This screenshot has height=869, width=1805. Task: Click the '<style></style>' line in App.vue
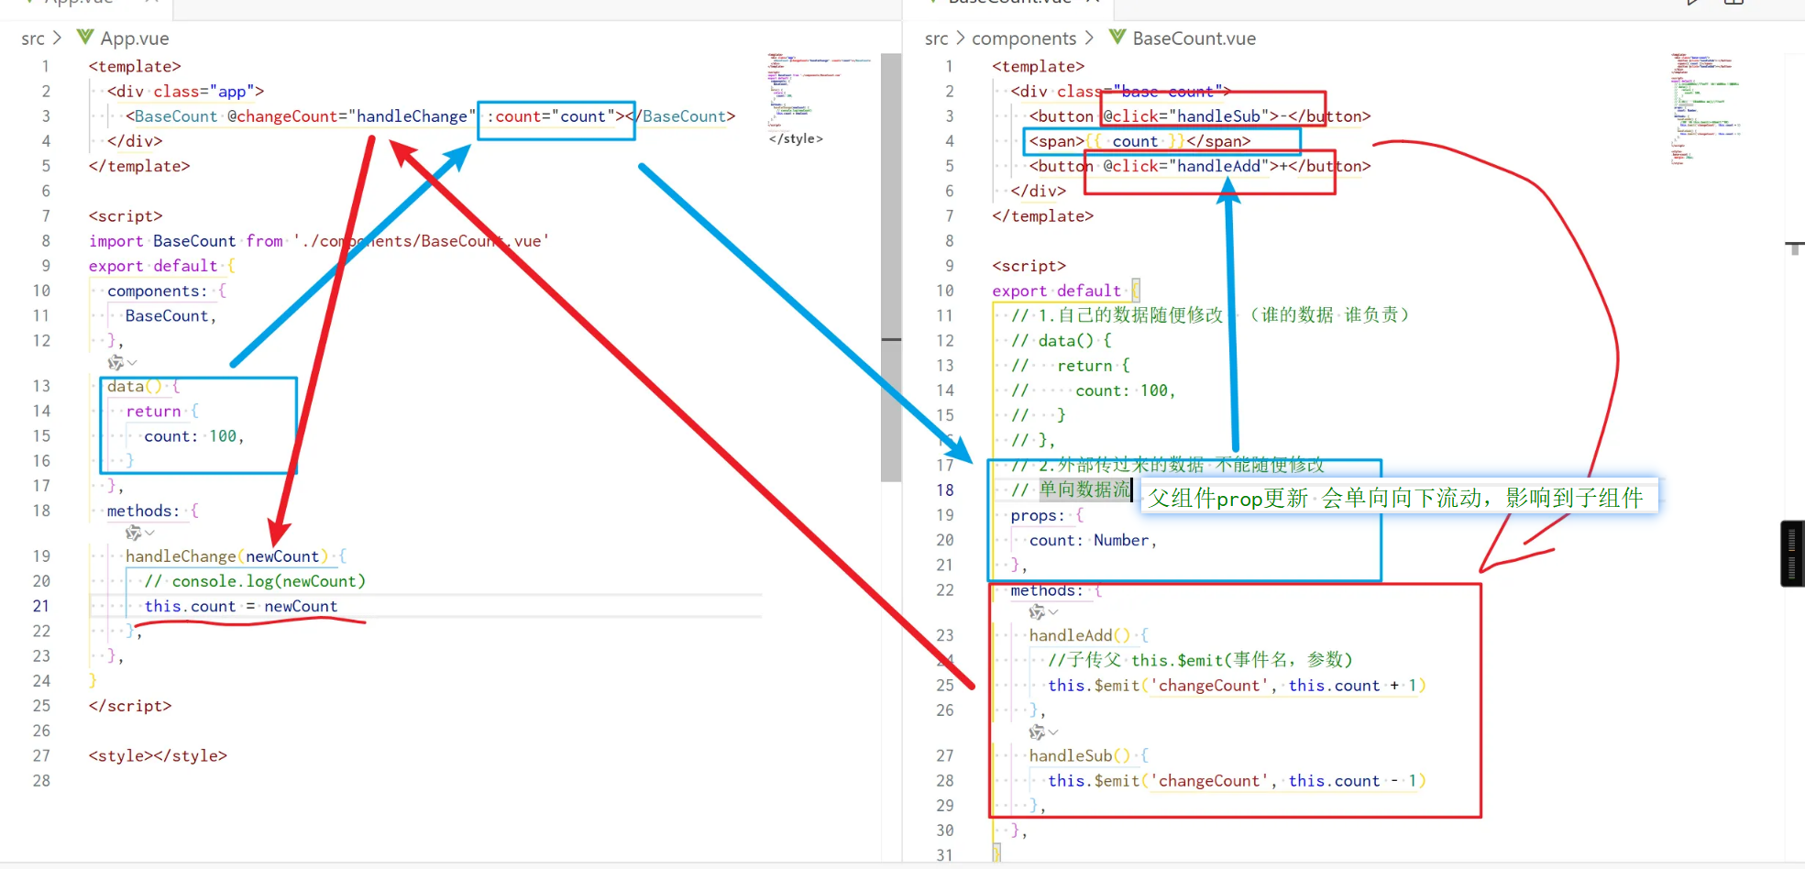click(158, 756)
